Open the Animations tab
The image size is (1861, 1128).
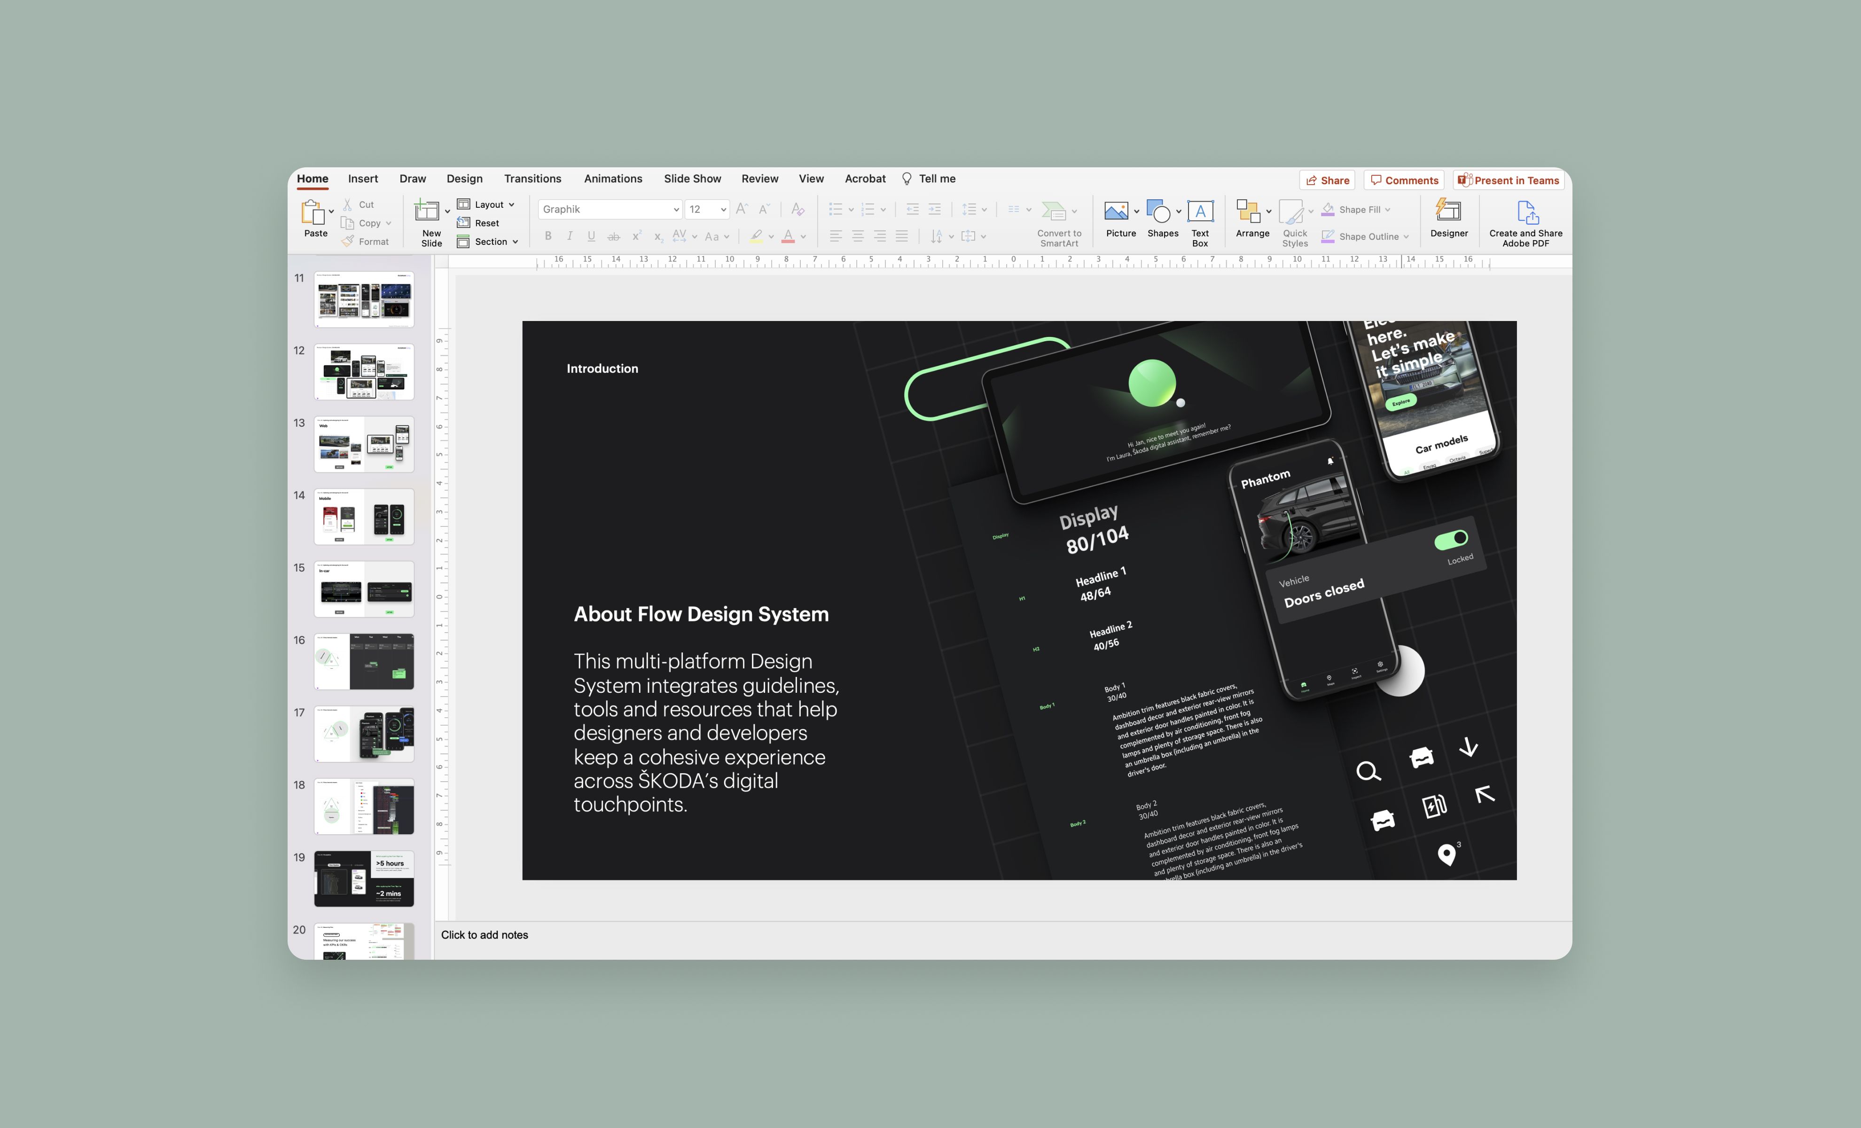click(x=612, y=179)
